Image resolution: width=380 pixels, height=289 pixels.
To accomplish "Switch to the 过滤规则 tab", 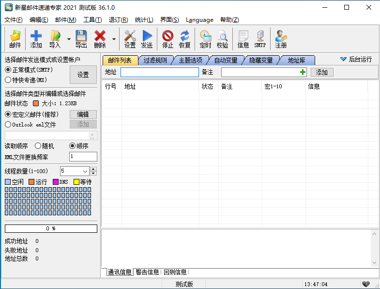I will tap(155, 60).
